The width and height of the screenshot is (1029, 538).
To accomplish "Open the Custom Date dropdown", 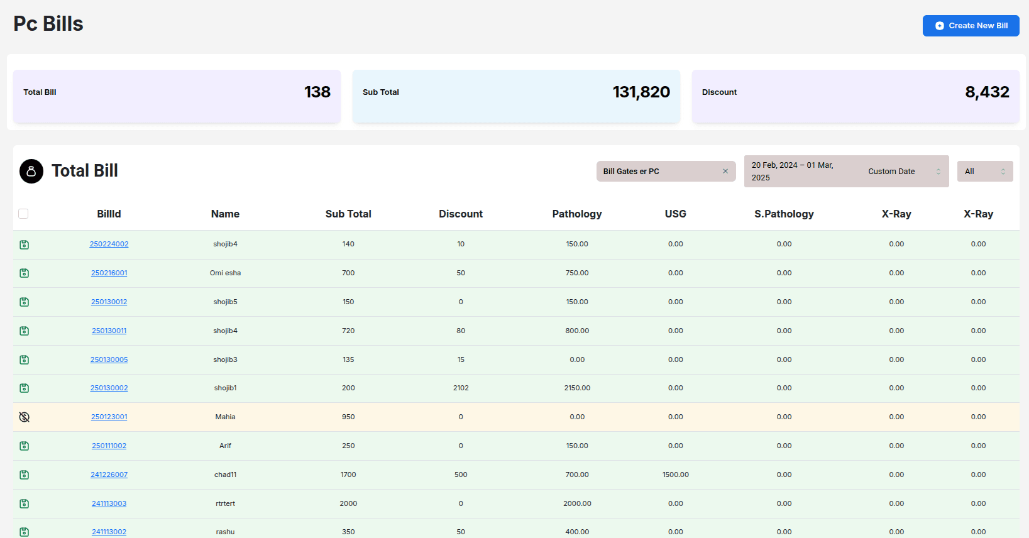I will coord(903,172).
